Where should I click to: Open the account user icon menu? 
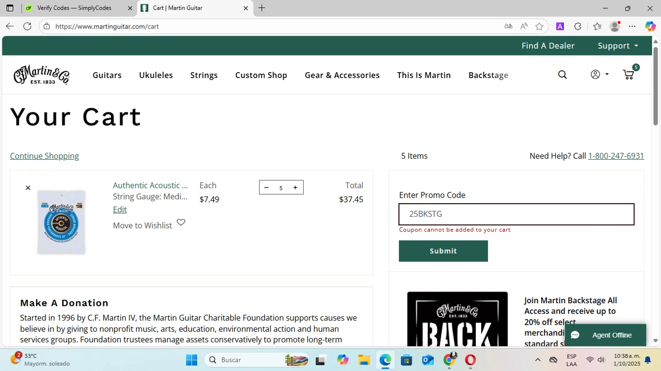coord(599,75)
